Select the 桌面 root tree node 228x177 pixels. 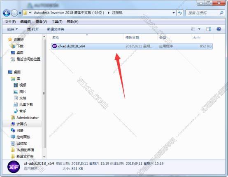(x=17, y=72)
